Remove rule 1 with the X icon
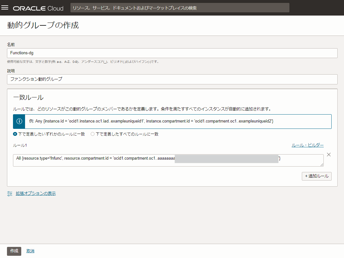This screenshot has width=344, height=258. tap(329, 155)
